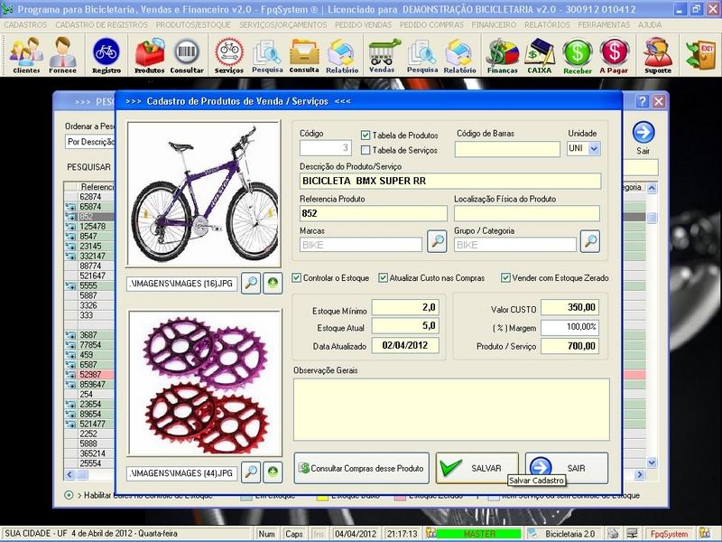Screen dimensions: 722x542
Task: Click the red A Pagar dollar icon
Action: tap(614, 55)
